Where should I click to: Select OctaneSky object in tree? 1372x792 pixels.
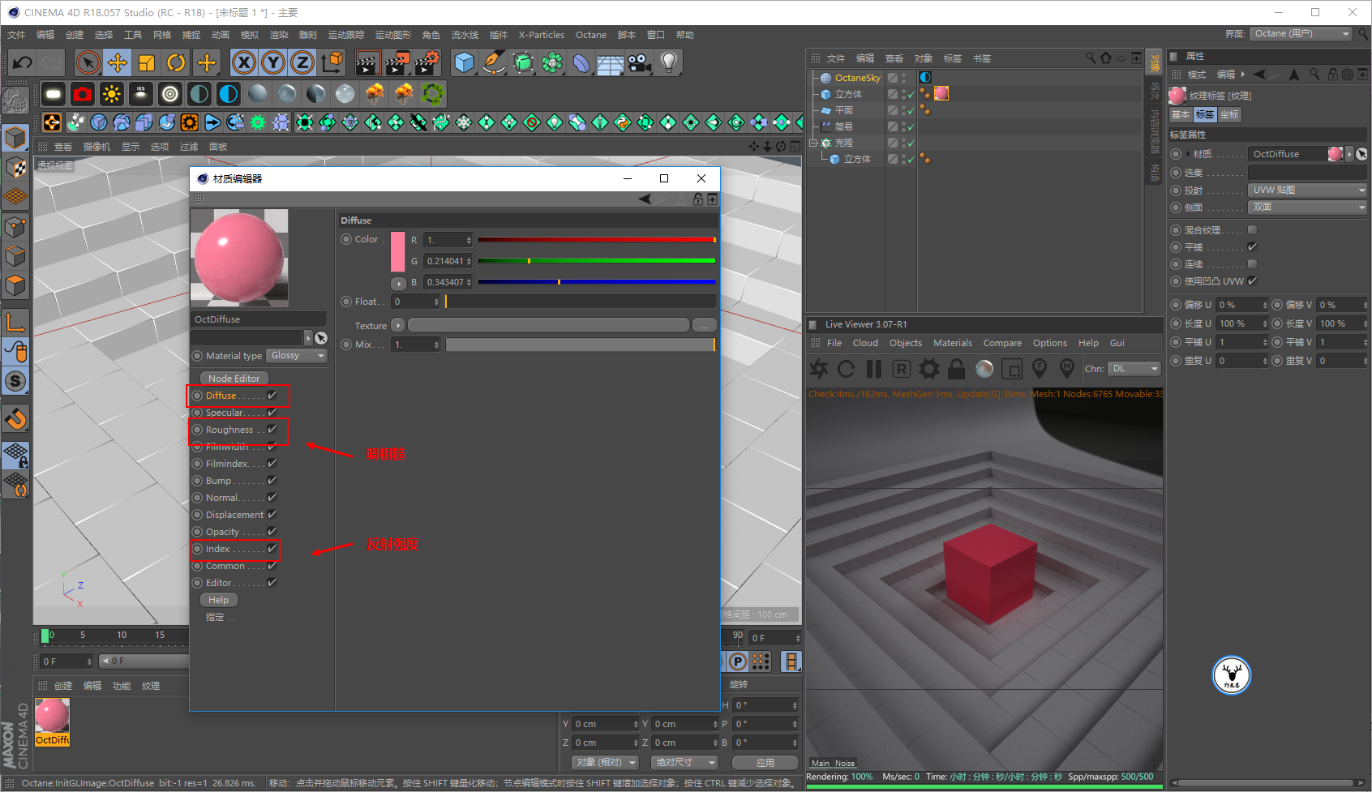[857, 78]
